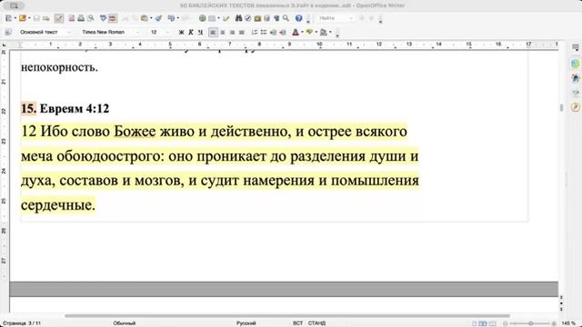
Task: Toggle numbered list
Action: click(255, 33)
